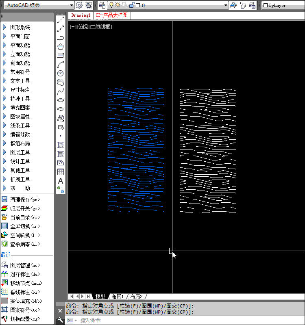Click the command line input field

[185, 321]
